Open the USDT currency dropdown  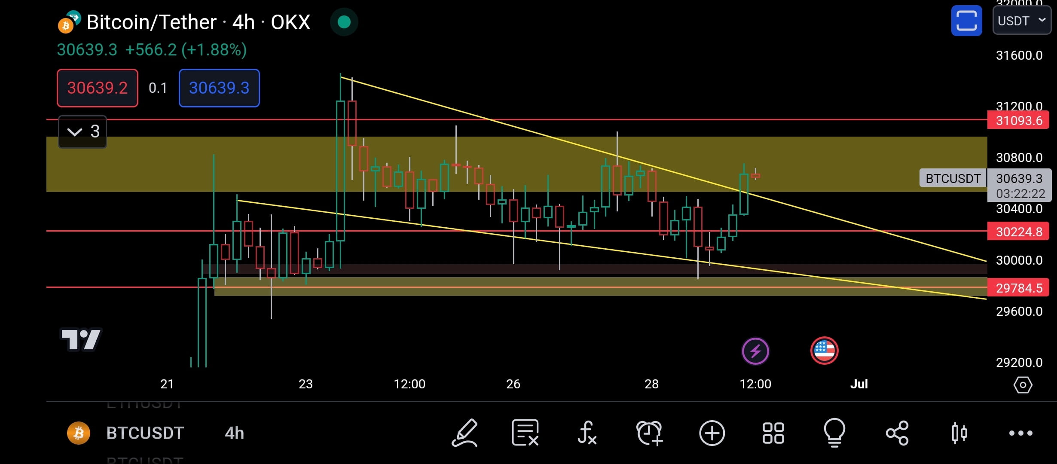tap(1021, 20)
